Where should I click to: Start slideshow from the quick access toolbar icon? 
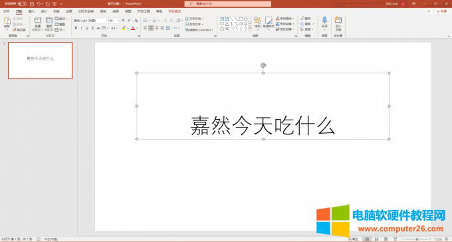coord(55,4)
